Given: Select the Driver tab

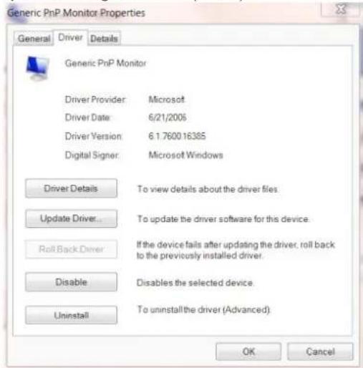Looking at the screenshot, I should [x=70, y=37].
